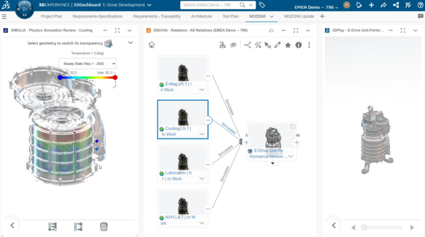
Task: Click the trash bin icon below simulation
Action: (104, 226)
